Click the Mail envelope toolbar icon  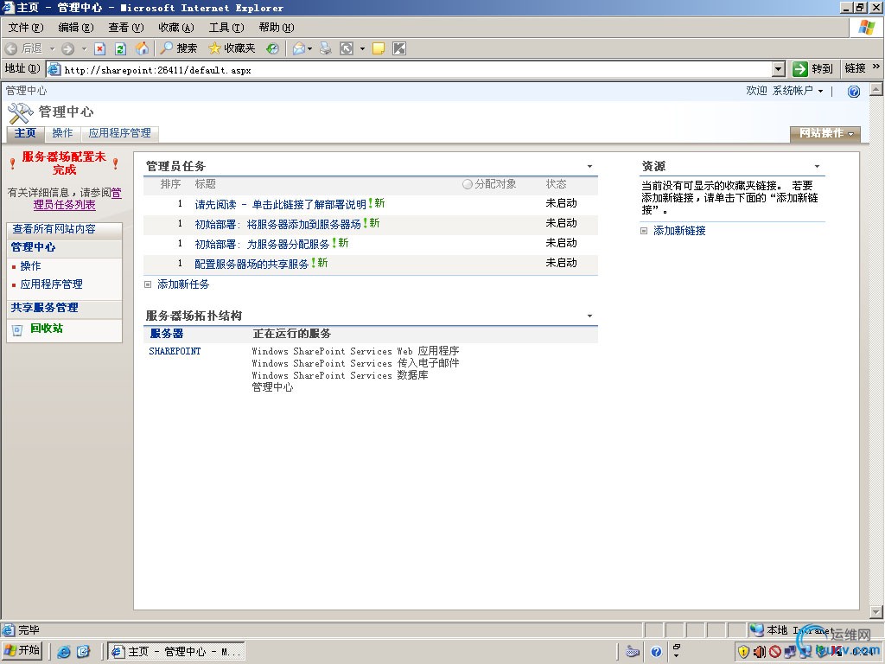click(298, 49)
